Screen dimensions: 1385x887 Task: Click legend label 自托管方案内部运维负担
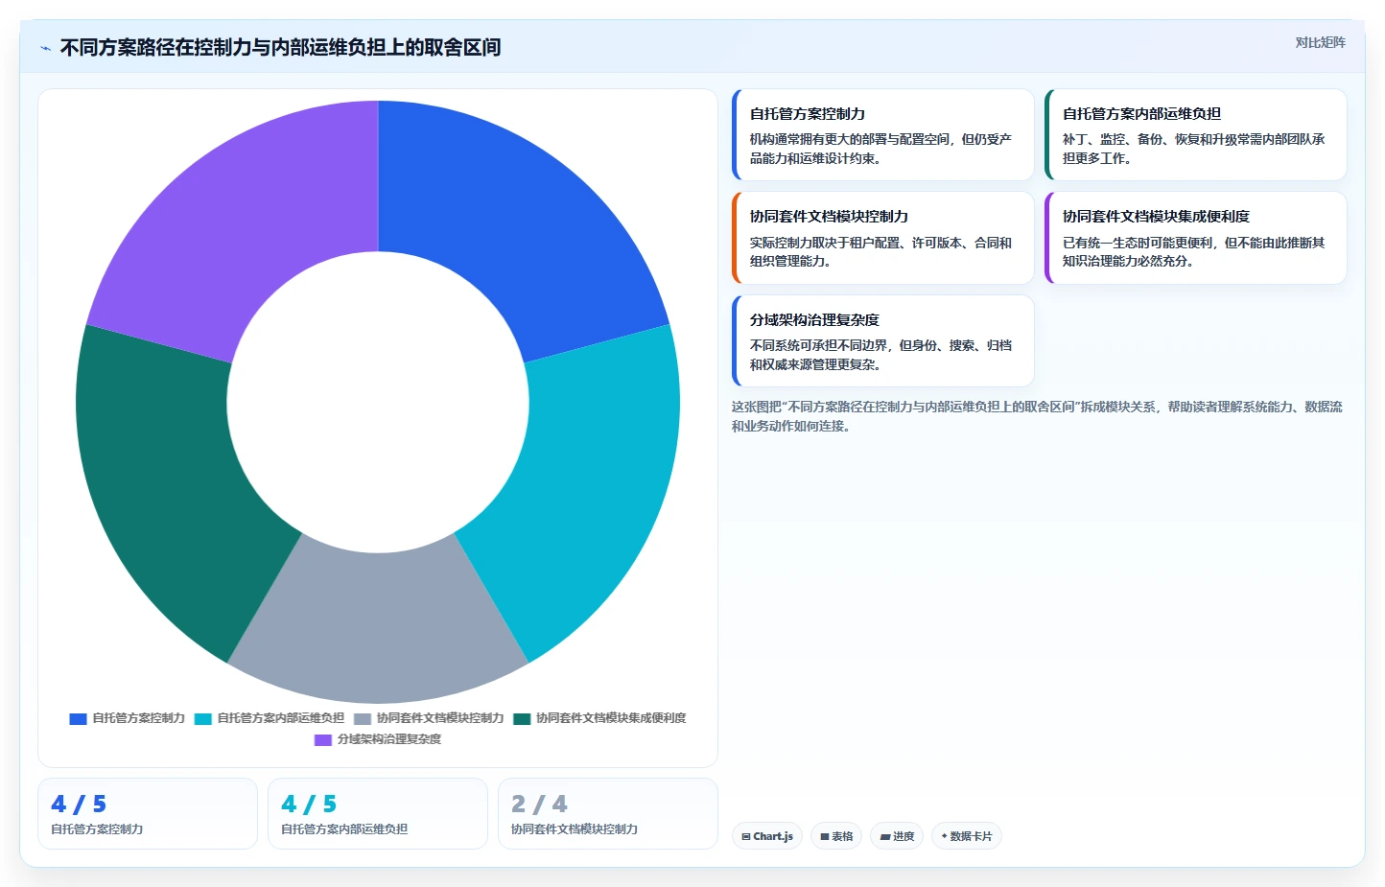tap(281, 718)
